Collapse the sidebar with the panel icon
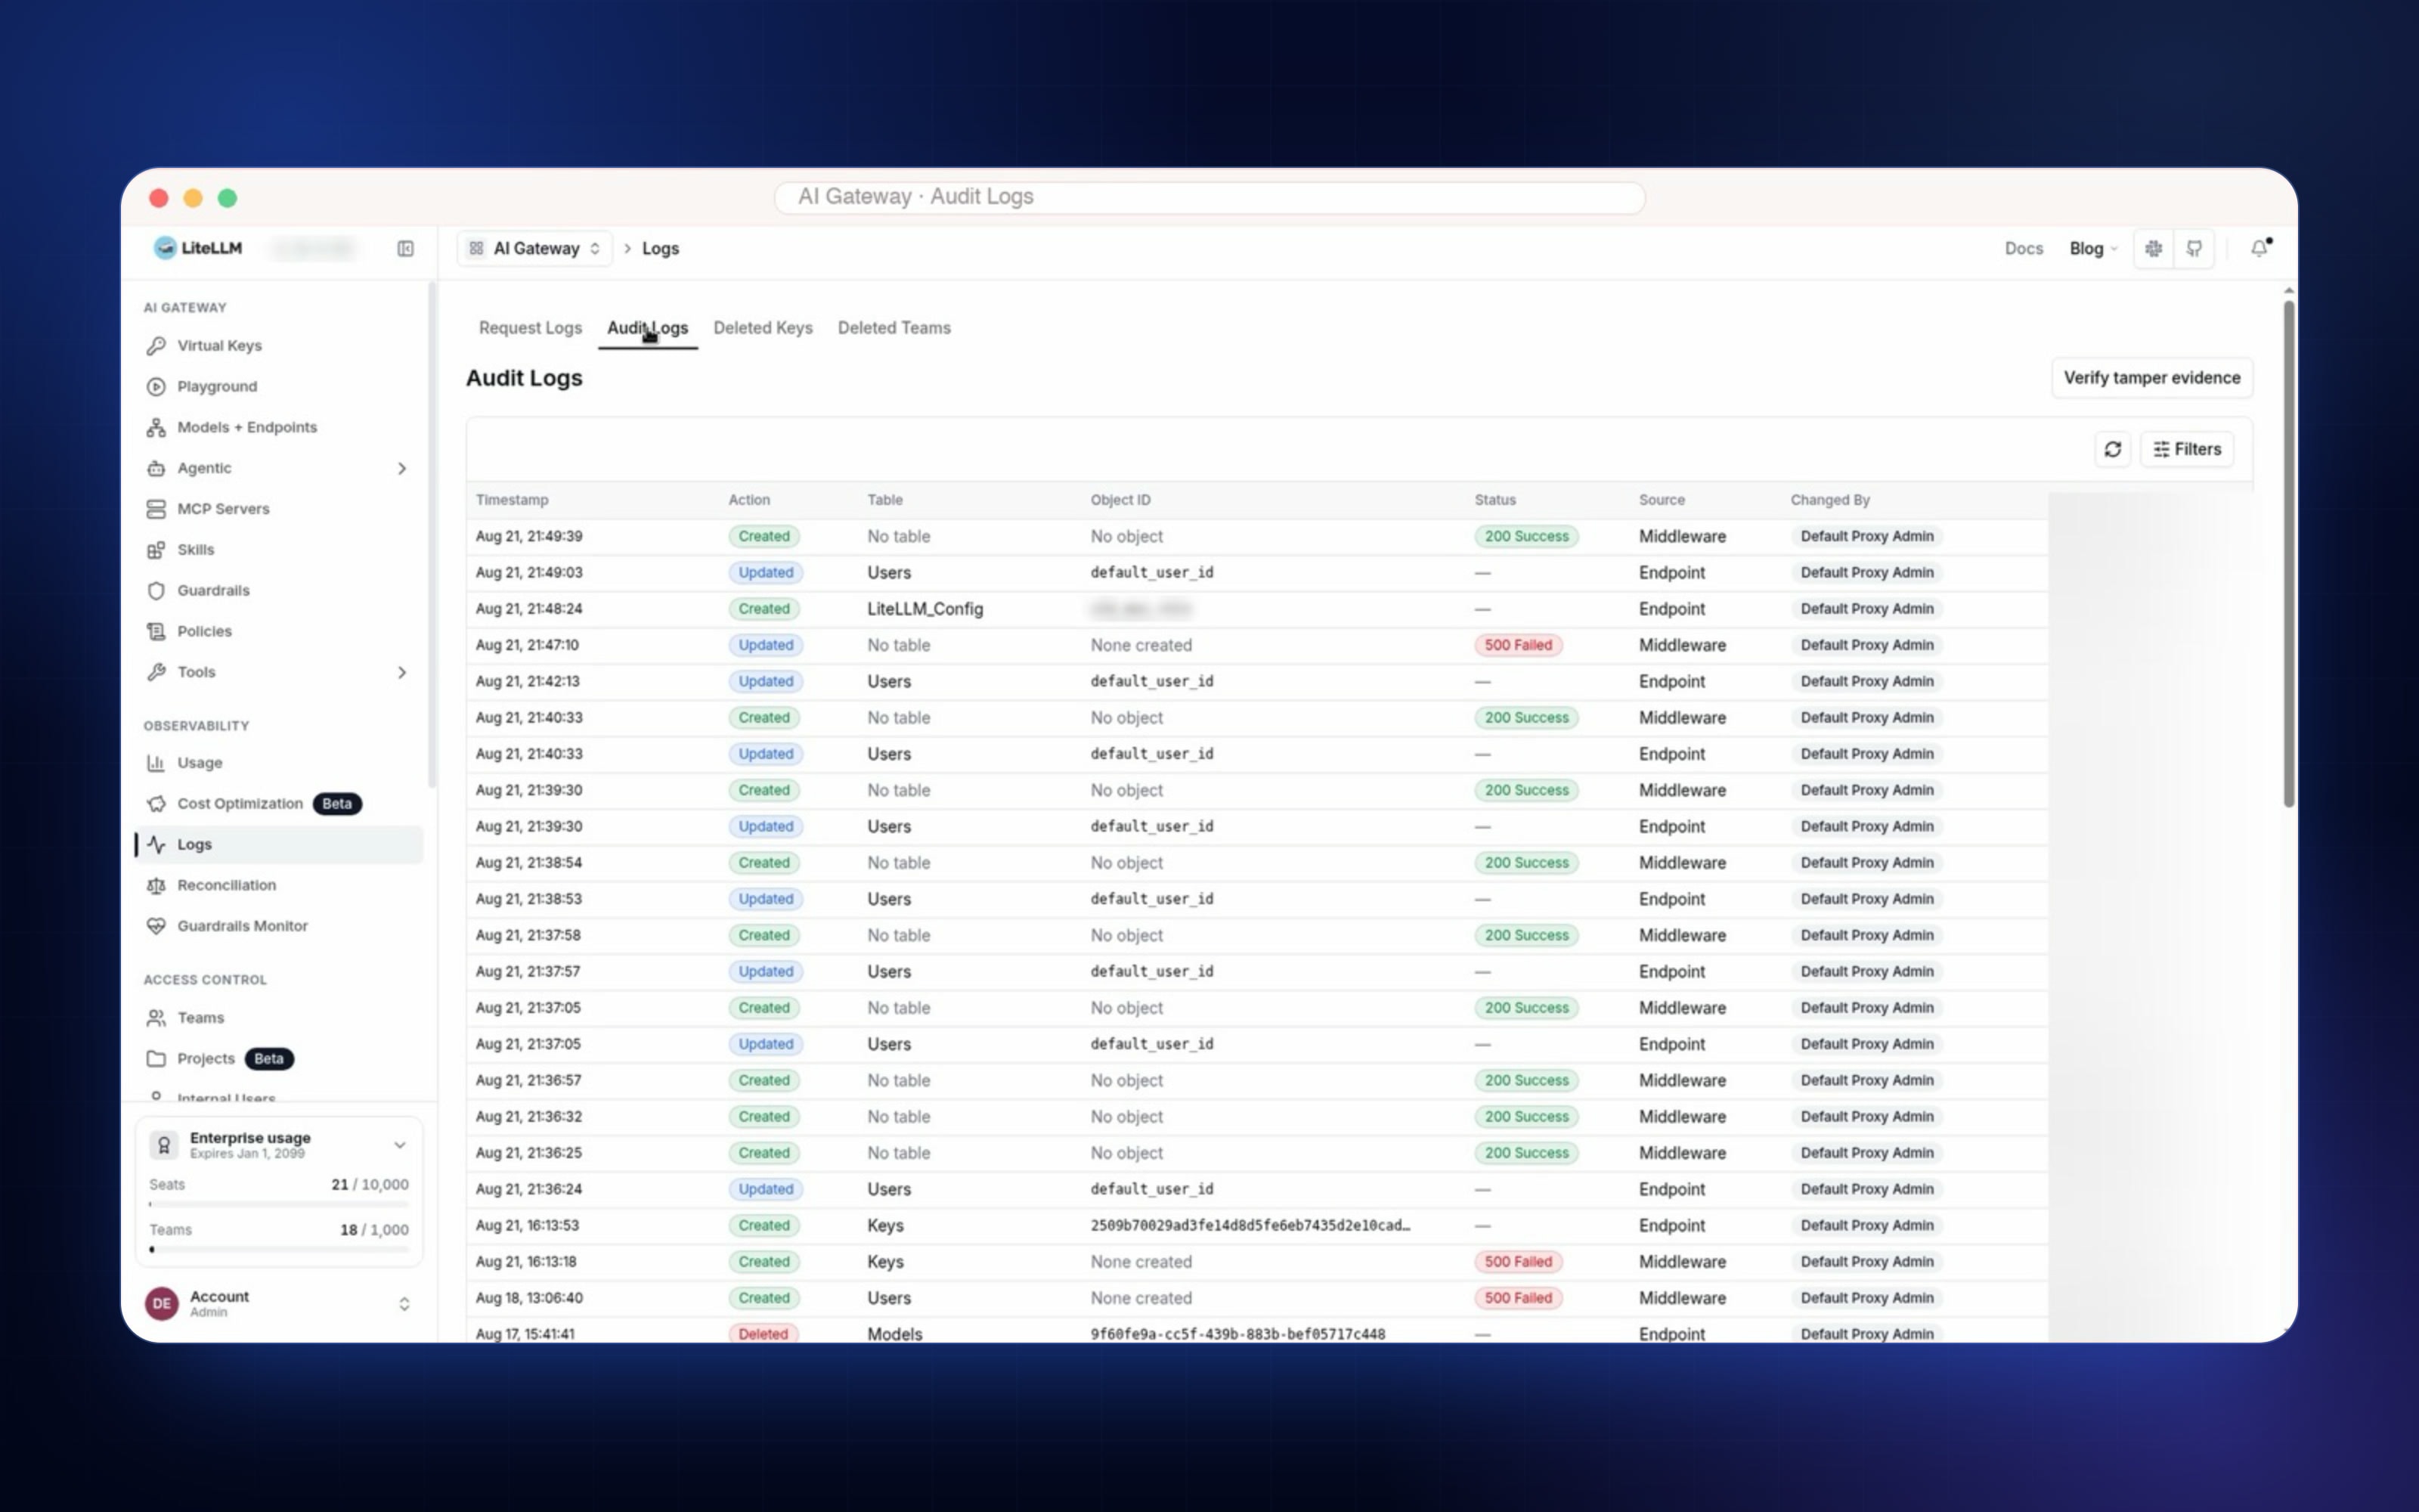The width and height of the screenshot is (2419, 1512). 406,248
